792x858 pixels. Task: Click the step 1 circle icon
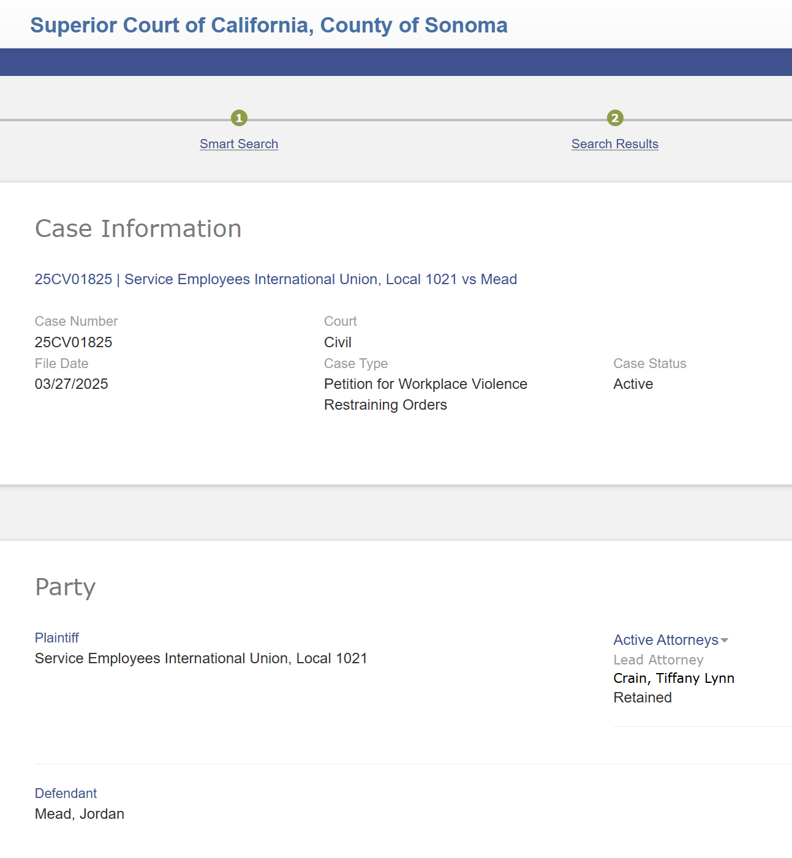coord(239,118)
